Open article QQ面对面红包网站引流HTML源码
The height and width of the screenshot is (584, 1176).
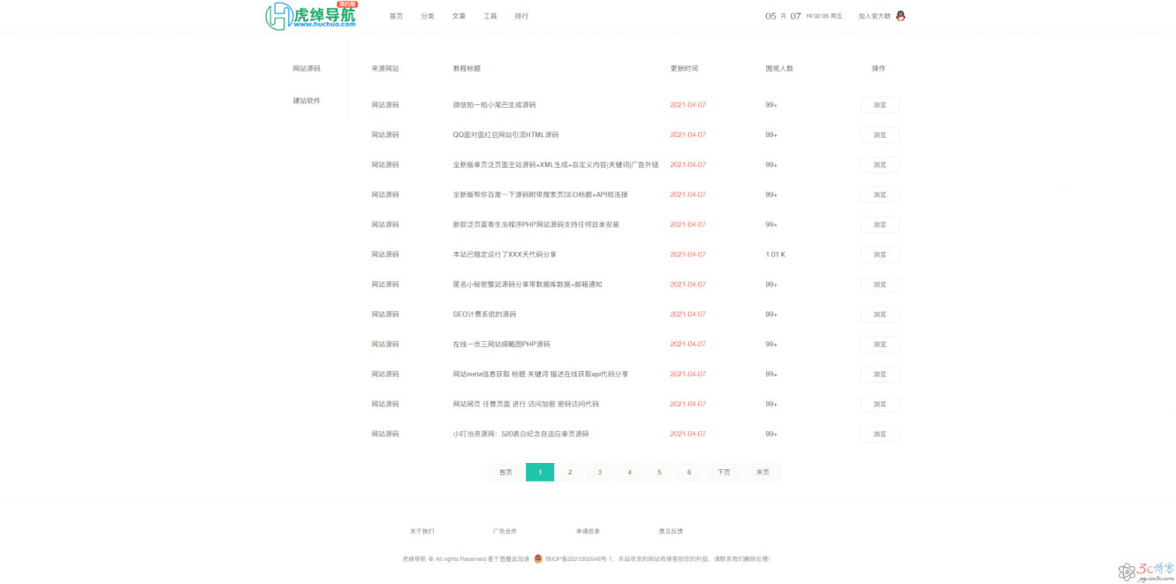505,135
